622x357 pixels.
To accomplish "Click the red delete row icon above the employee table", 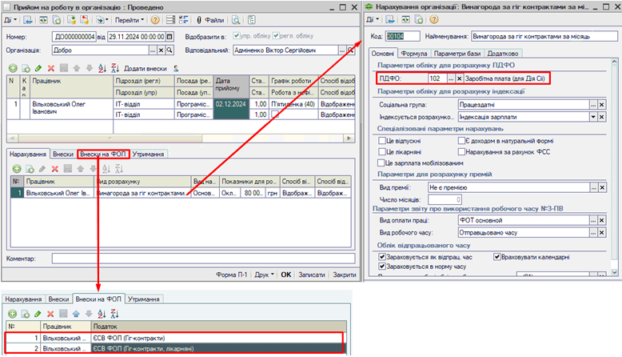I will [51, 69].
